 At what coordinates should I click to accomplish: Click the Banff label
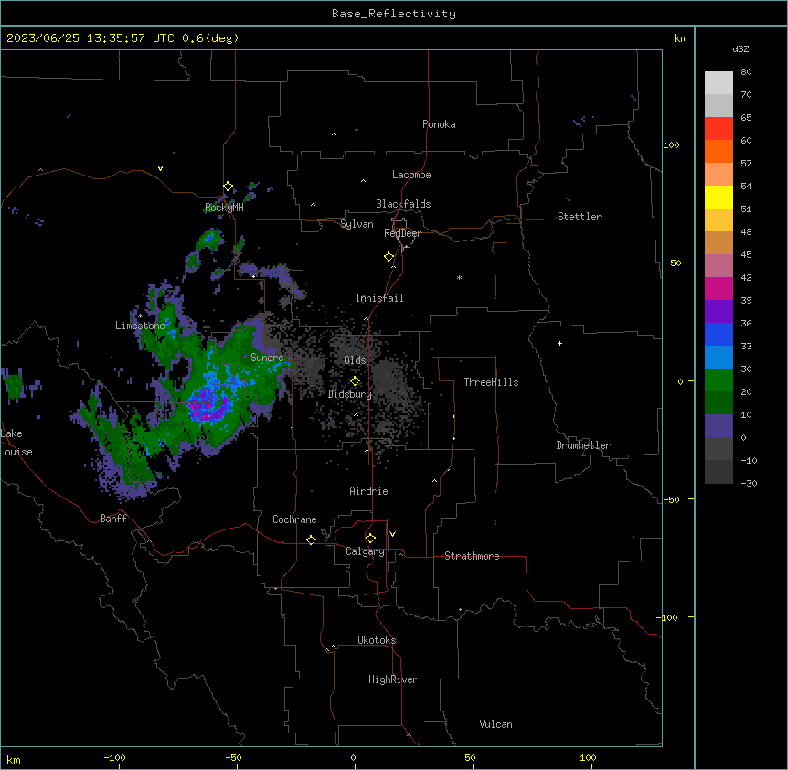coord(113,519)
